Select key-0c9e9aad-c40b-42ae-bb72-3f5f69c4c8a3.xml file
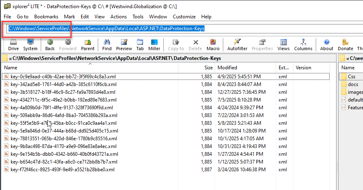 coord(63,77)
